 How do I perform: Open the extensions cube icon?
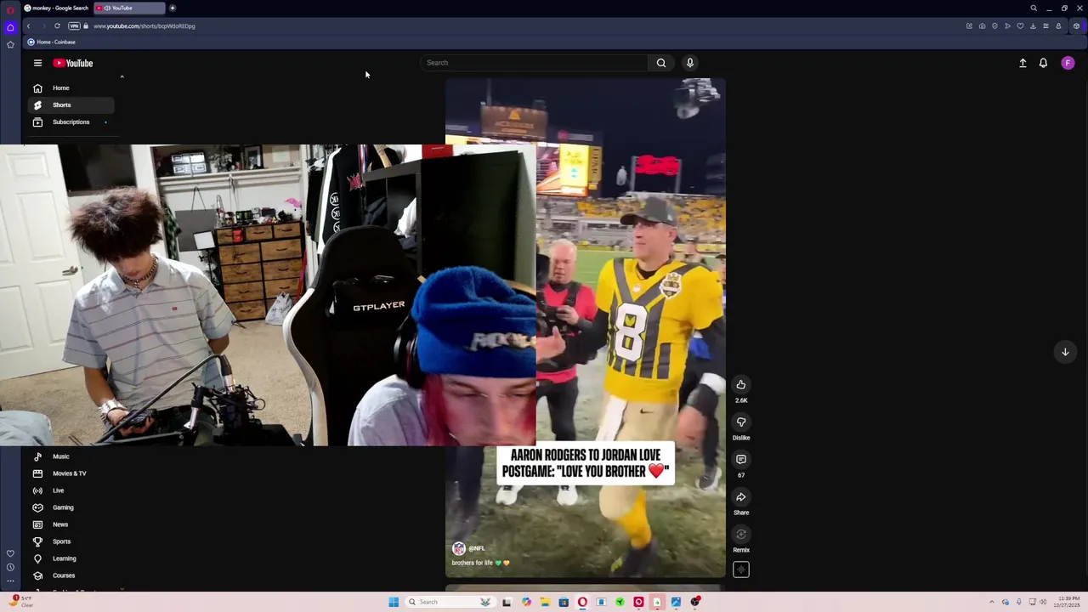(1076, 25)
